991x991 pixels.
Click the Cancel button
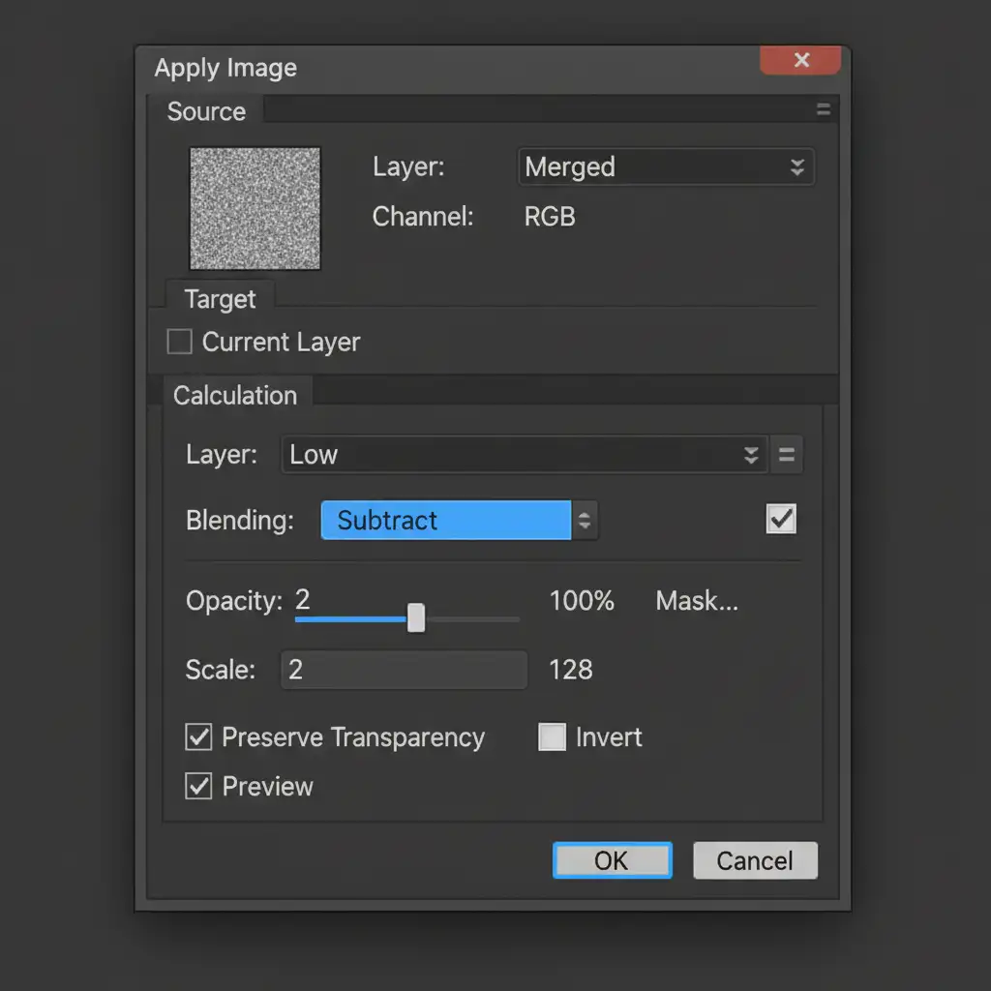(x=755, y=860)
